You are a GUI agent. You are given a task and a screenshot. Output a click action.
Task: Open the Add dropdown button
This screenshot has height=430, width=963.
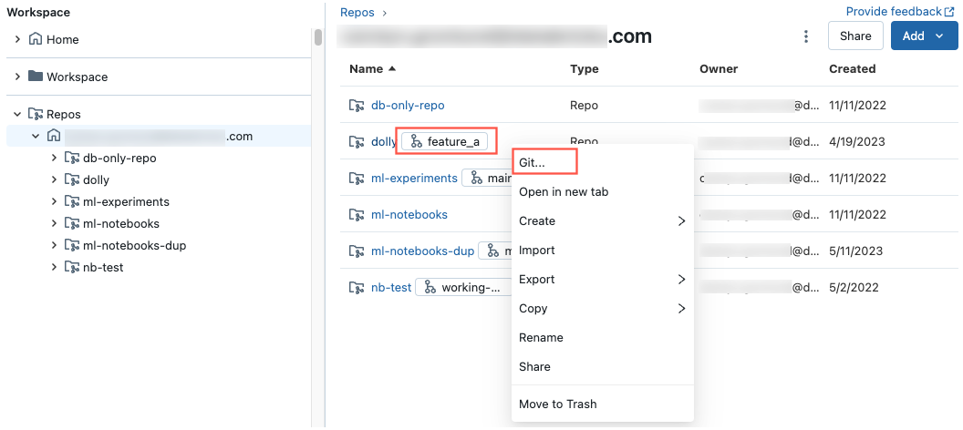coord(925,36)
